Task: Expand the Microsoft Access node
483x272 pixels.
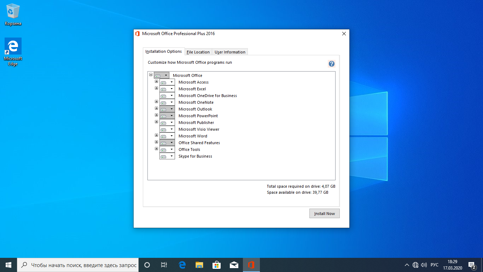Action: [x=156, y=81]
